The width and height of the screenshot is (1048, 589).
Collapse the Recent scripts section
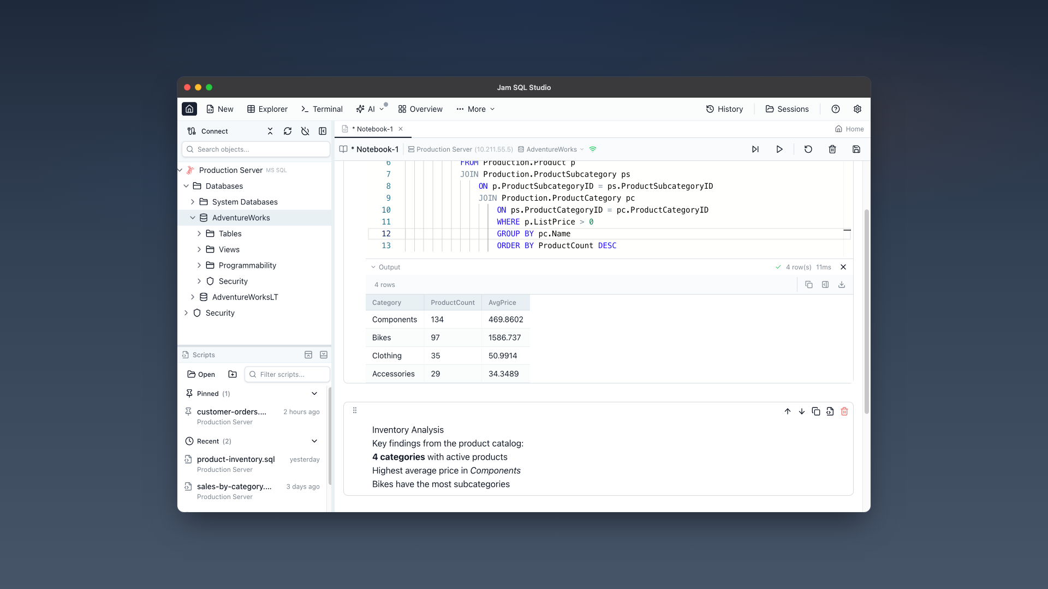pos(314,441)
